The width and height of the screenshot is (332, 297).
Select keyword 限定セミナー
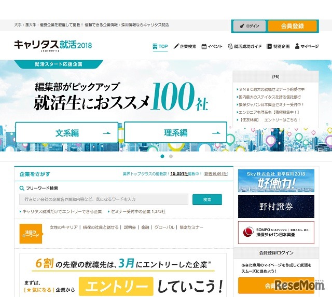(x=191, y=227)
